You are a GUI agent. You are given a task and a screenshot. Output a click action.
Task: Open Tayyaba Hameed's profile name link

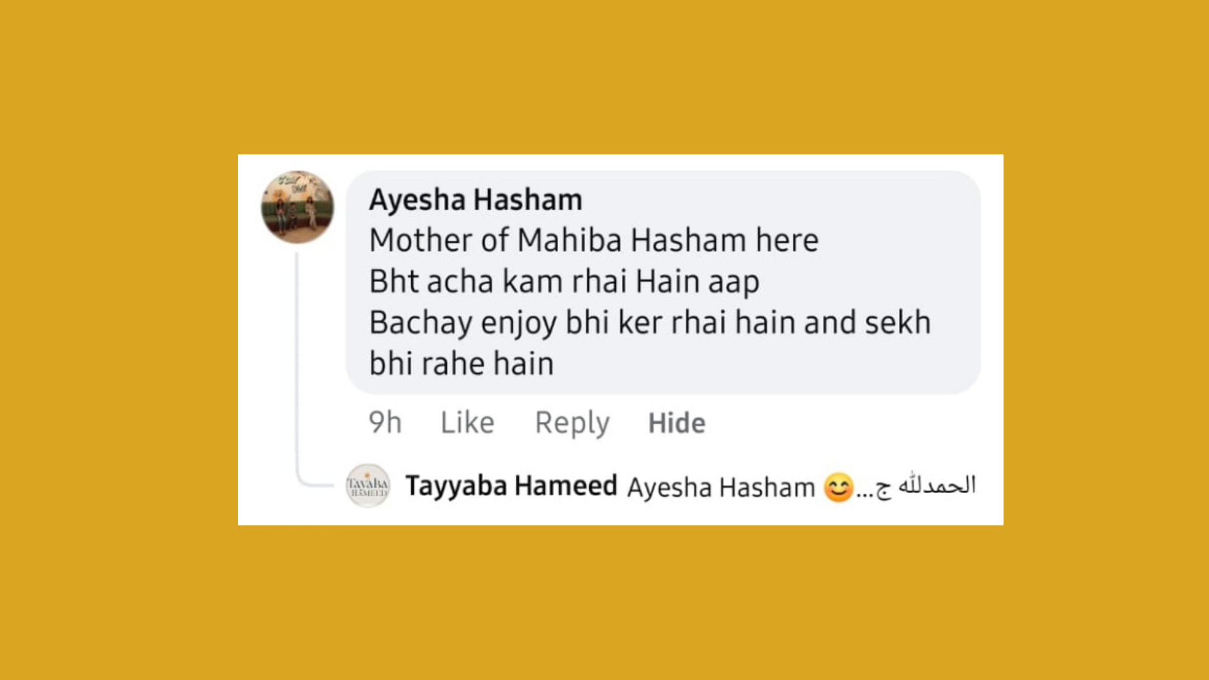511,486
